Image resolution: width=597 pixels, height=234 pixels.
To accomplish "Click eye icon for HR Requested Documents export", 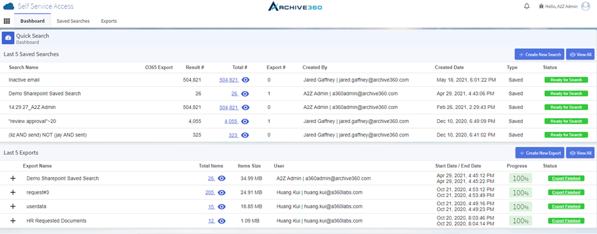I will tap(221, 221).
